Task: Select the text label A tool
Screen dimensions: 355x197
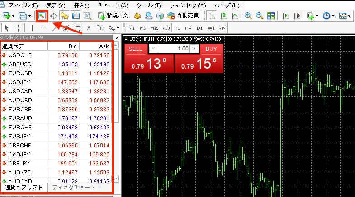Action: [x=88, y=28]
